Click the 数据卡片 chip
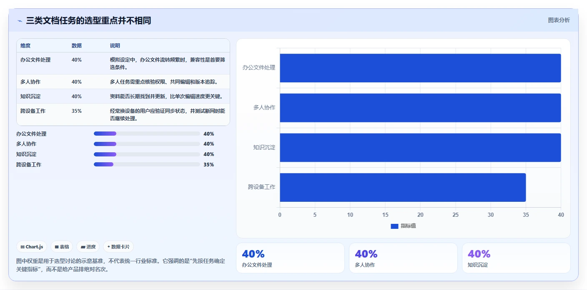This screenshot has height=290, width=587. pyautogui.click(x=118, y=247)
